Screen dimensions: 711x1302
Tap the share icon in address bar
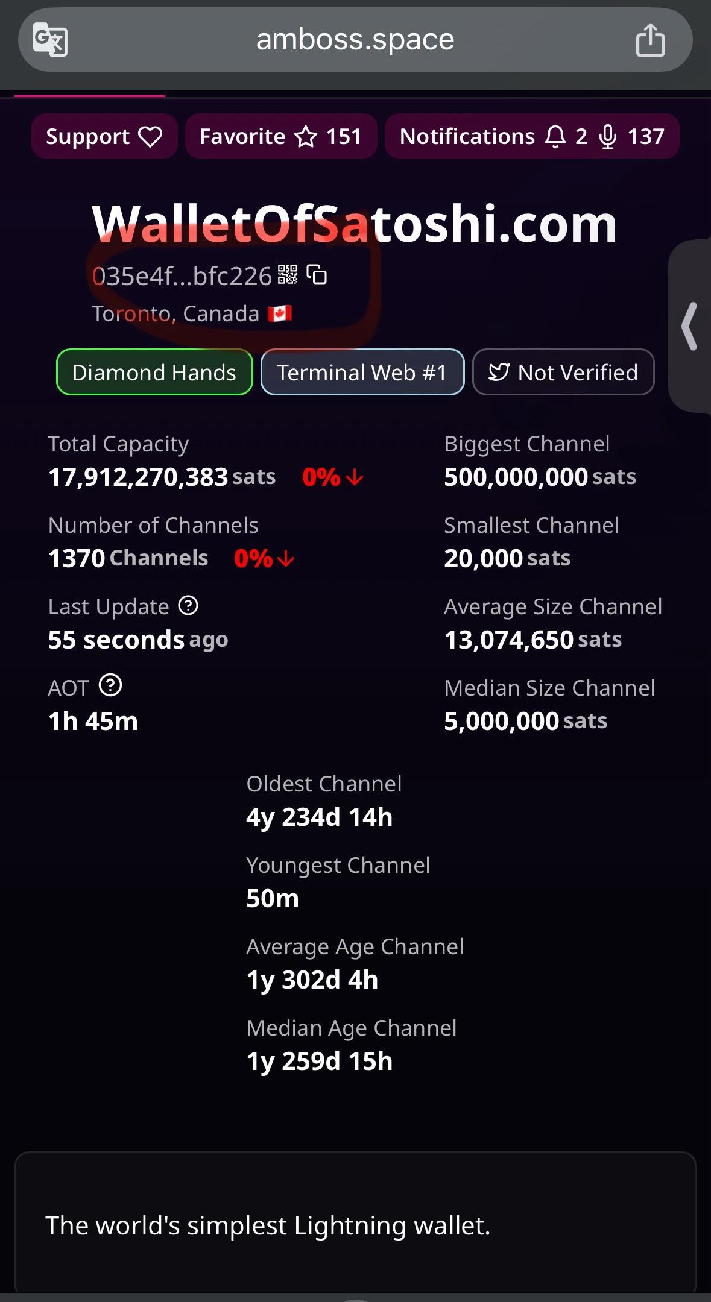click(x=650, y=40)
